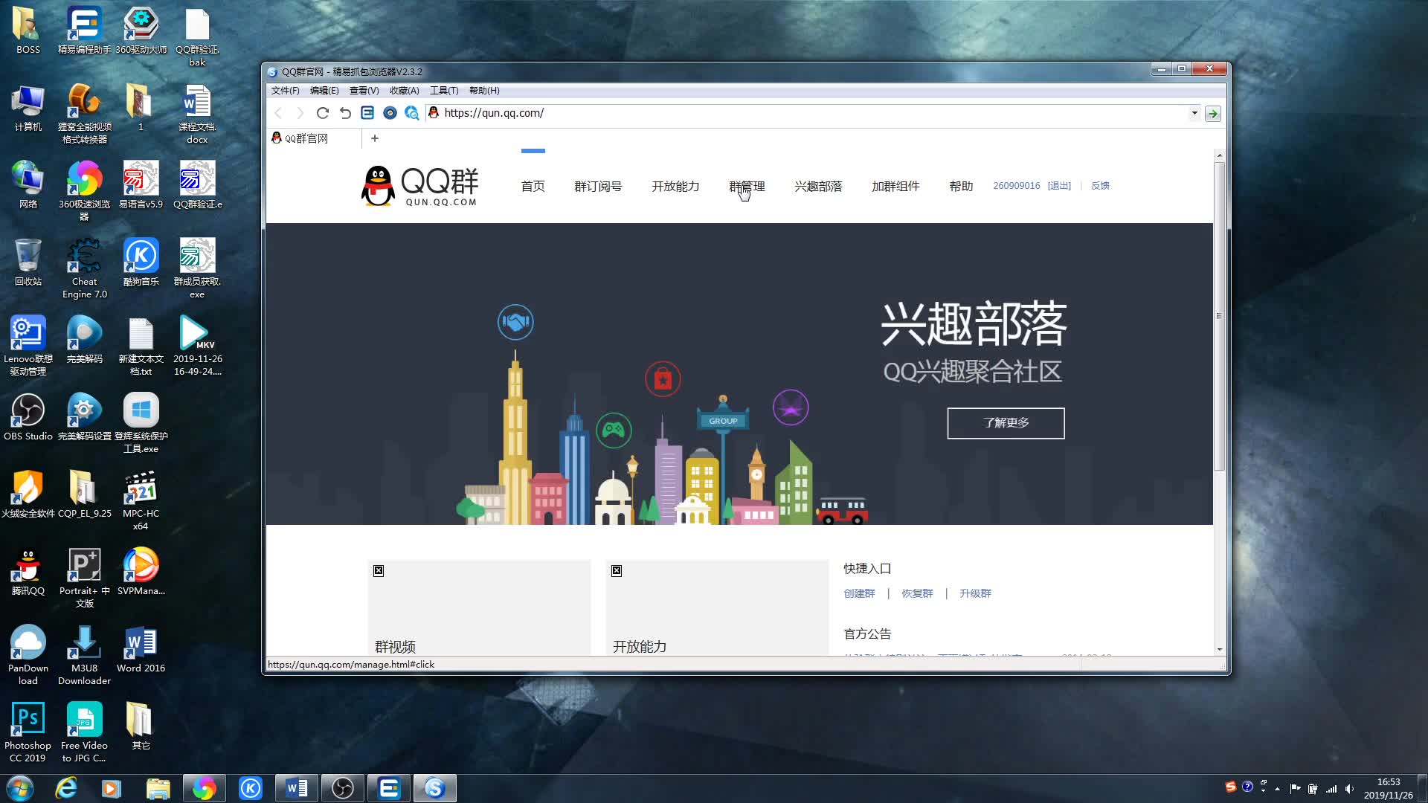Click the green gamepad circle icon
Image resolution: width=1428 pixels, height=803 pixels.
pyautogui.click(x=614, y=430)
